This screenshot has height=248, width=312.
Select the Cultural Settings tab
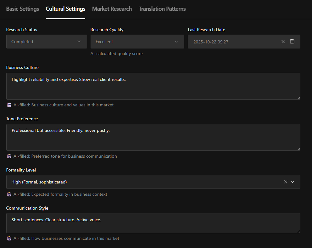pos(65,9)
